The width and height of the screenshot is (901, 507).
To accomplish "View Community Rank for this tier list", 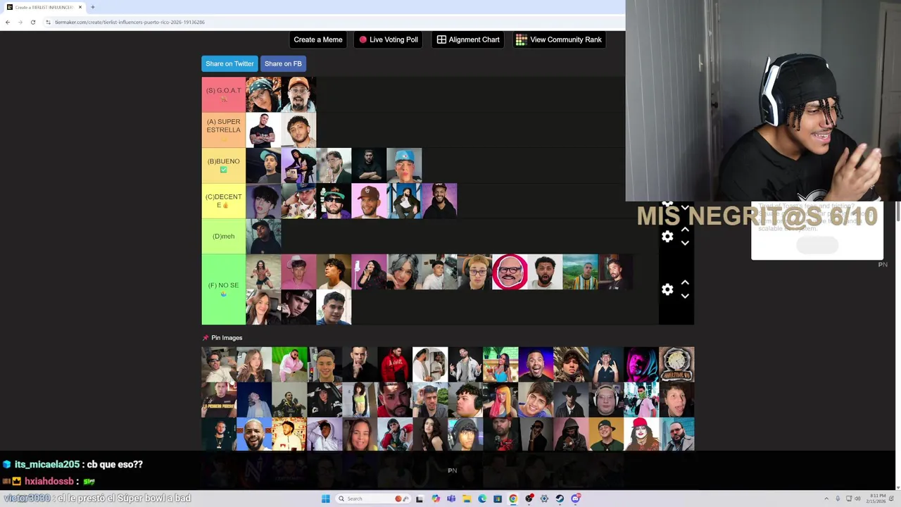I will (x=559, y=39).
